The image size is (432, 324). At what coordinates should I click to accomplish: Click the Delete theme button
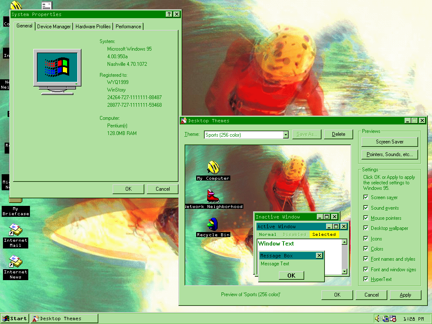click(338, 134)
